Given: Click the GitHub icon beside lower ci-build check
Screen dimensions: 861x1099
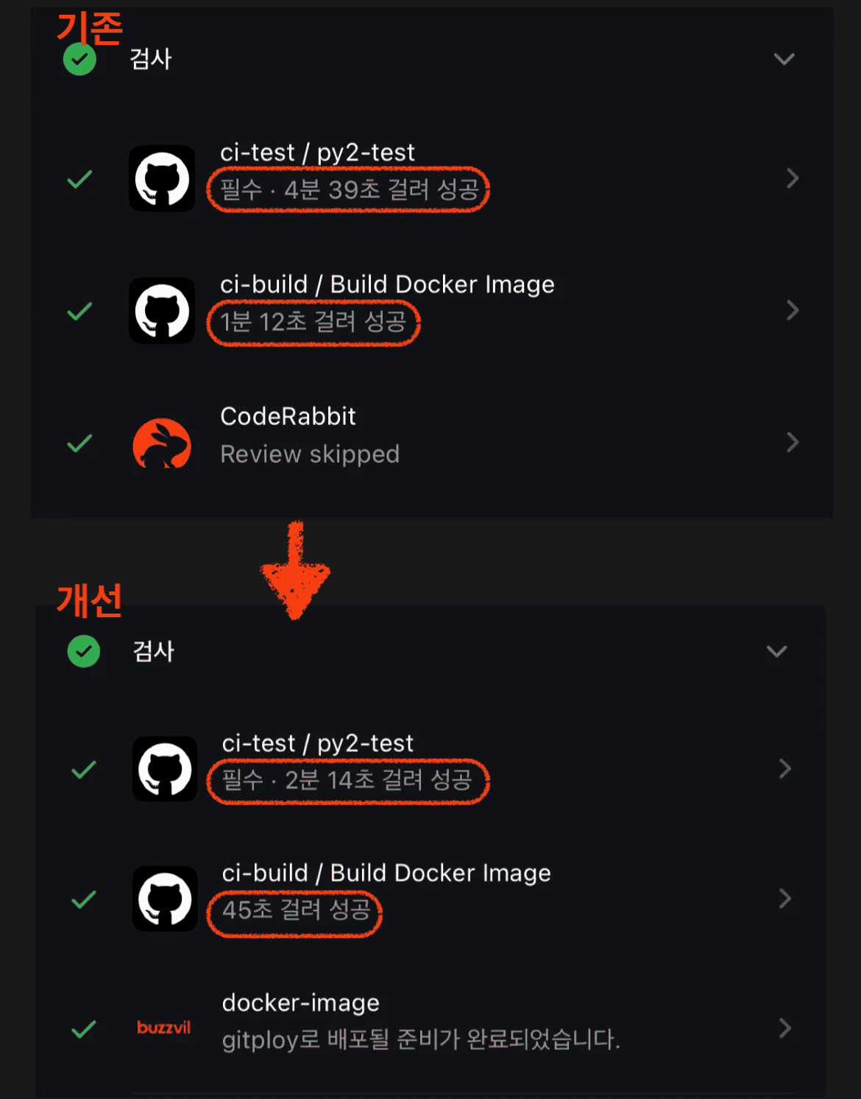Looking at the screenshot, I should [165, 899].
